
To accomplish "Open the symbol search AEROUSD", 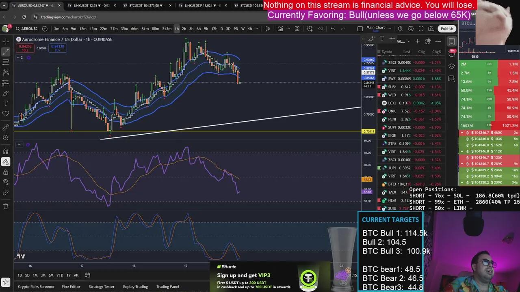I will (26, 28).
